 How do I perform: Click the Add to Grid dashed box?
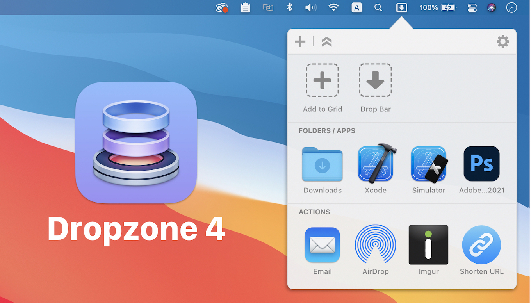point(322,80)
